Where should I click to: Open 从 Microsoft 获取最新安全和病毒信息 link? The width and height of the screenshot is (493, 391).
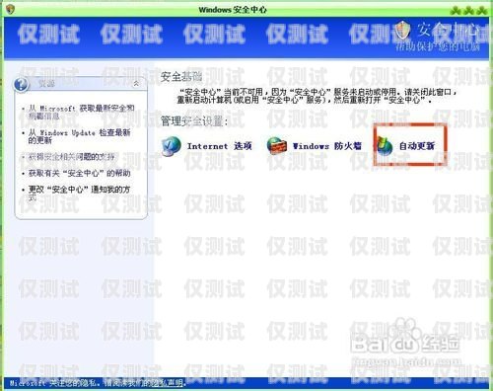[81, 112]
